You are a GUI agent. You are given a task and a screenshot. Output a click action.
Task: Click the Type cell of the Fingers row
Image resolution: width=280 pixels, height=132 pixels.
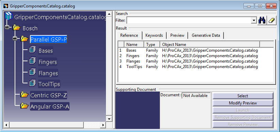[x=152, y=56]
